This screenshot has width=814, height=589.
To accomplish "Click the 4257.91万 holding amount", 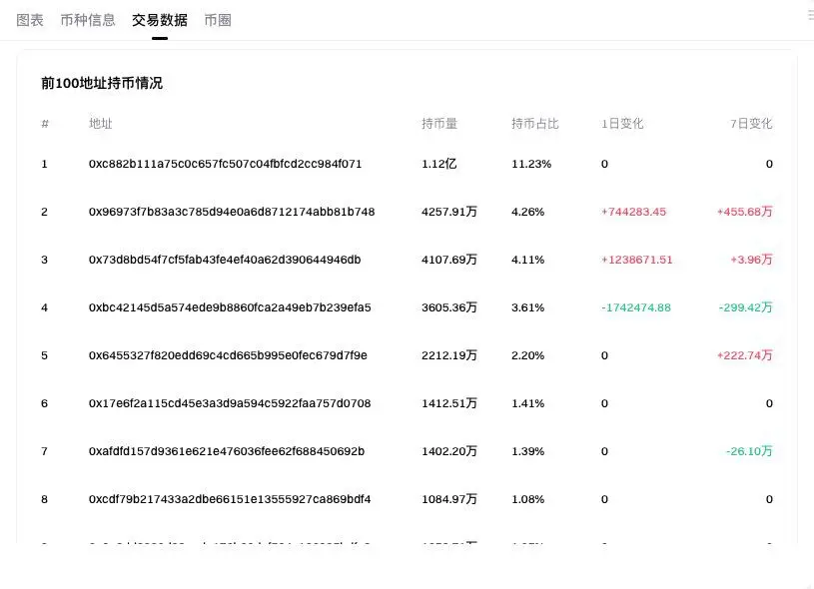I will [x=449, y=212].
